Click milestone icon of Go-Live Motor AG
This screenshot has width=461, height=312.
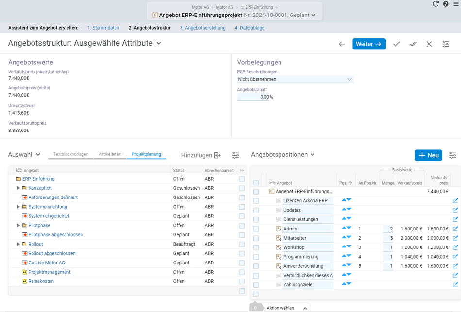coord(25,263)
